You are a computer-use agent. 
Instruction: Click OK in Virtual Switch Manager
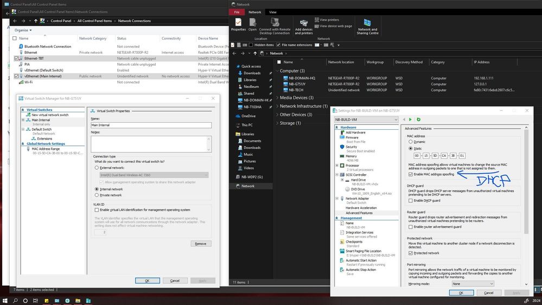[x=147, y=281]
